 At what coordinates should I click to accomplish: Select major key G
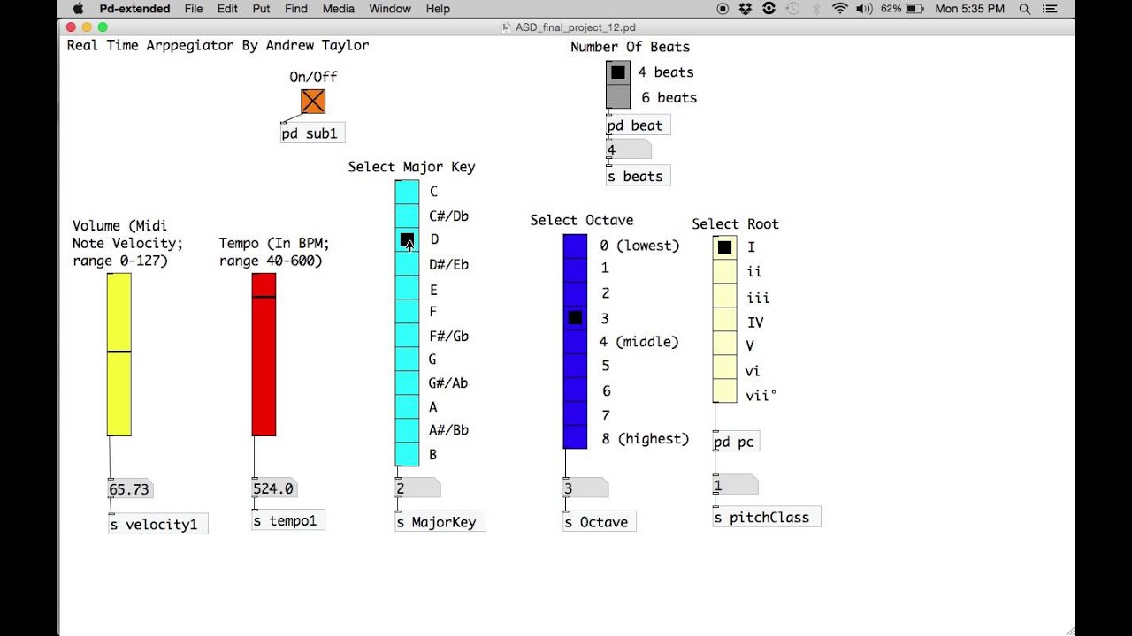pos(407,359)
